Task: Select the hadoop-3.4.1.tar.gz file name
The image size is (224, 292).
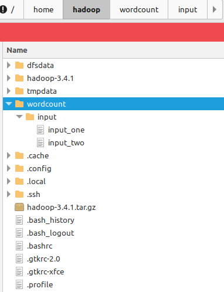Action: (62, 208)
